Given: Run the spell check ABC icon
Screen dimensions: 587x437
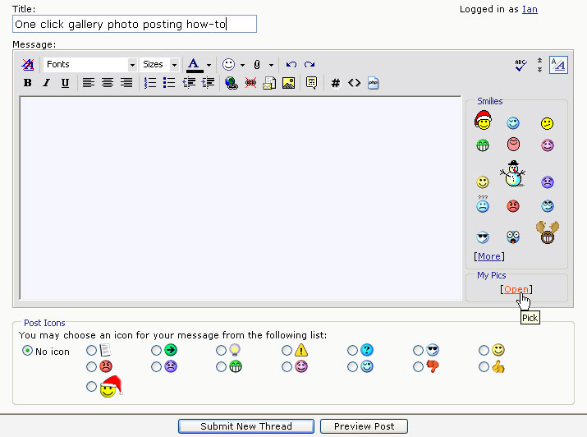Looking at the screenshot, I should click(520, 65).
